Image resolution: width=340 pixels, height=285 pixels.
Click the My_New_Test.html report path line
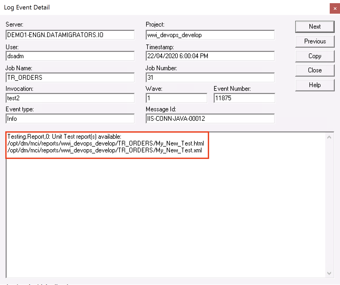click(x=106, y=143)
